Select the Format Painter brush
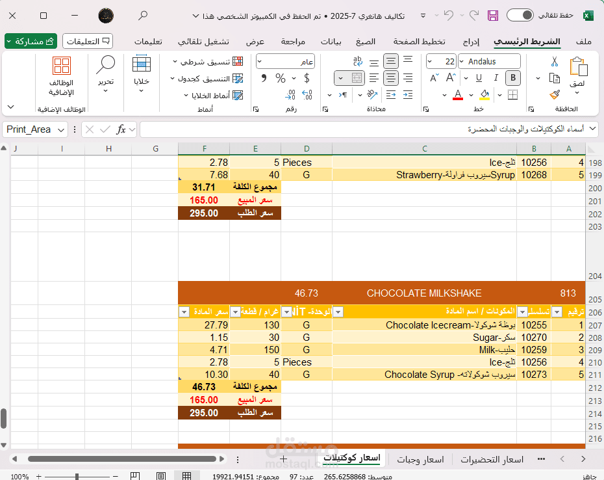The width and height of the screenshot is (604, 480). (555, 94)
